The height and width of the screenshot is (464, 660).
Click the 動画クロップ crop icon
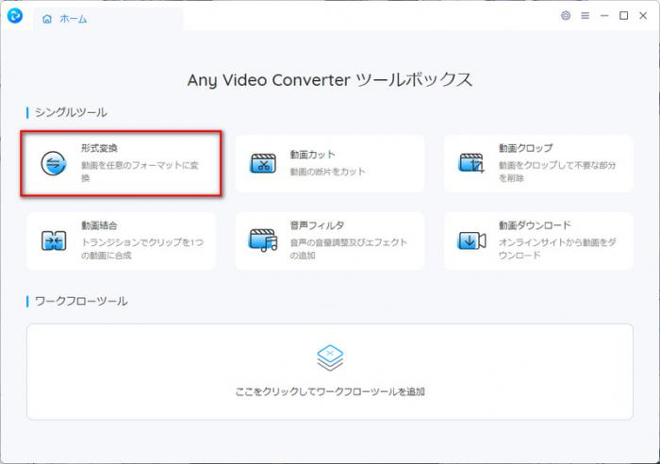point(471,163)
